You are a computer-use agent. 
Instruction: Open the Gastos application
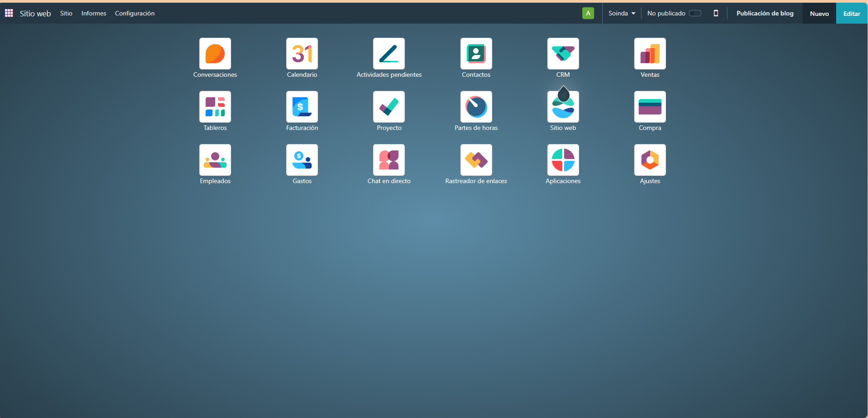[302, 160]
